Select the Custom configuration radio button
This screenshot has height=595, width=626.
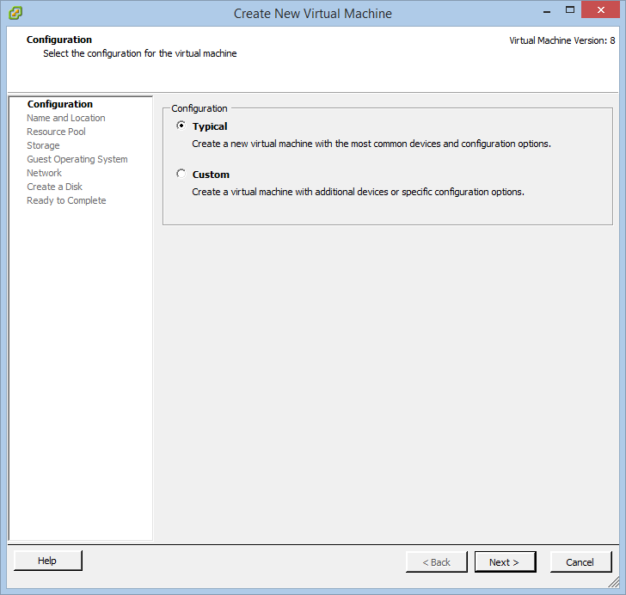181,174
